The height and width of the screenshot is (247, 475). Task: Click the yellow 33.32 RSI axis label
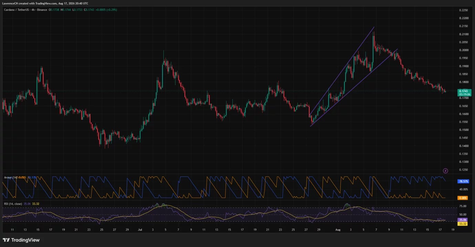click(462, 224)
